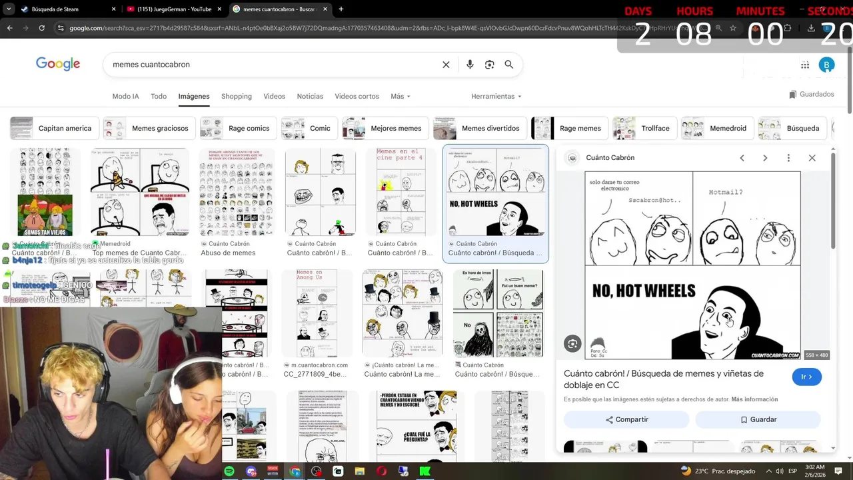Open File Explorer from the taskbar
Viewport: 853px width, 480px height.
click(x=360, y=471)
